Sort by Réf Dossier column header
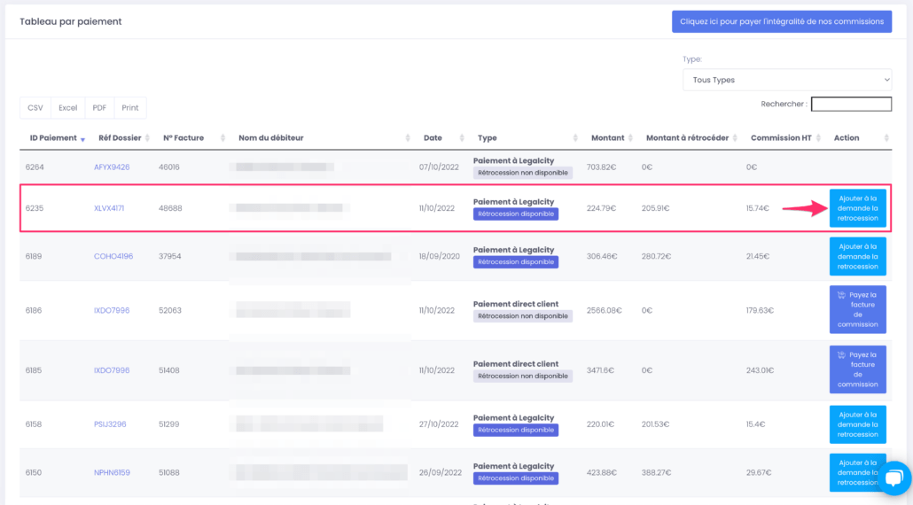This screenshot has width=913, height=505. click(120, 138)
